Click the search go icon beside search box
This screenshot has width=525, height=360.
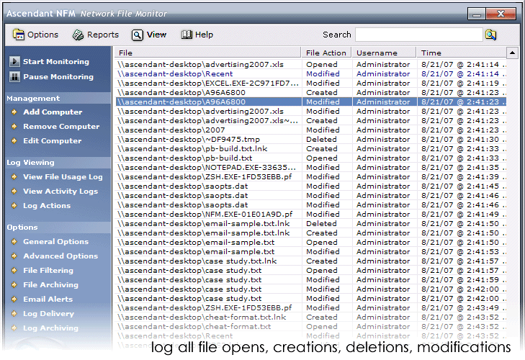click(490, 35)
